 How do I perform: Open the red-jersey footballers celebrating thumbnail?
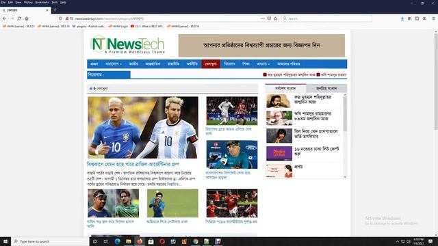point(232,204)
